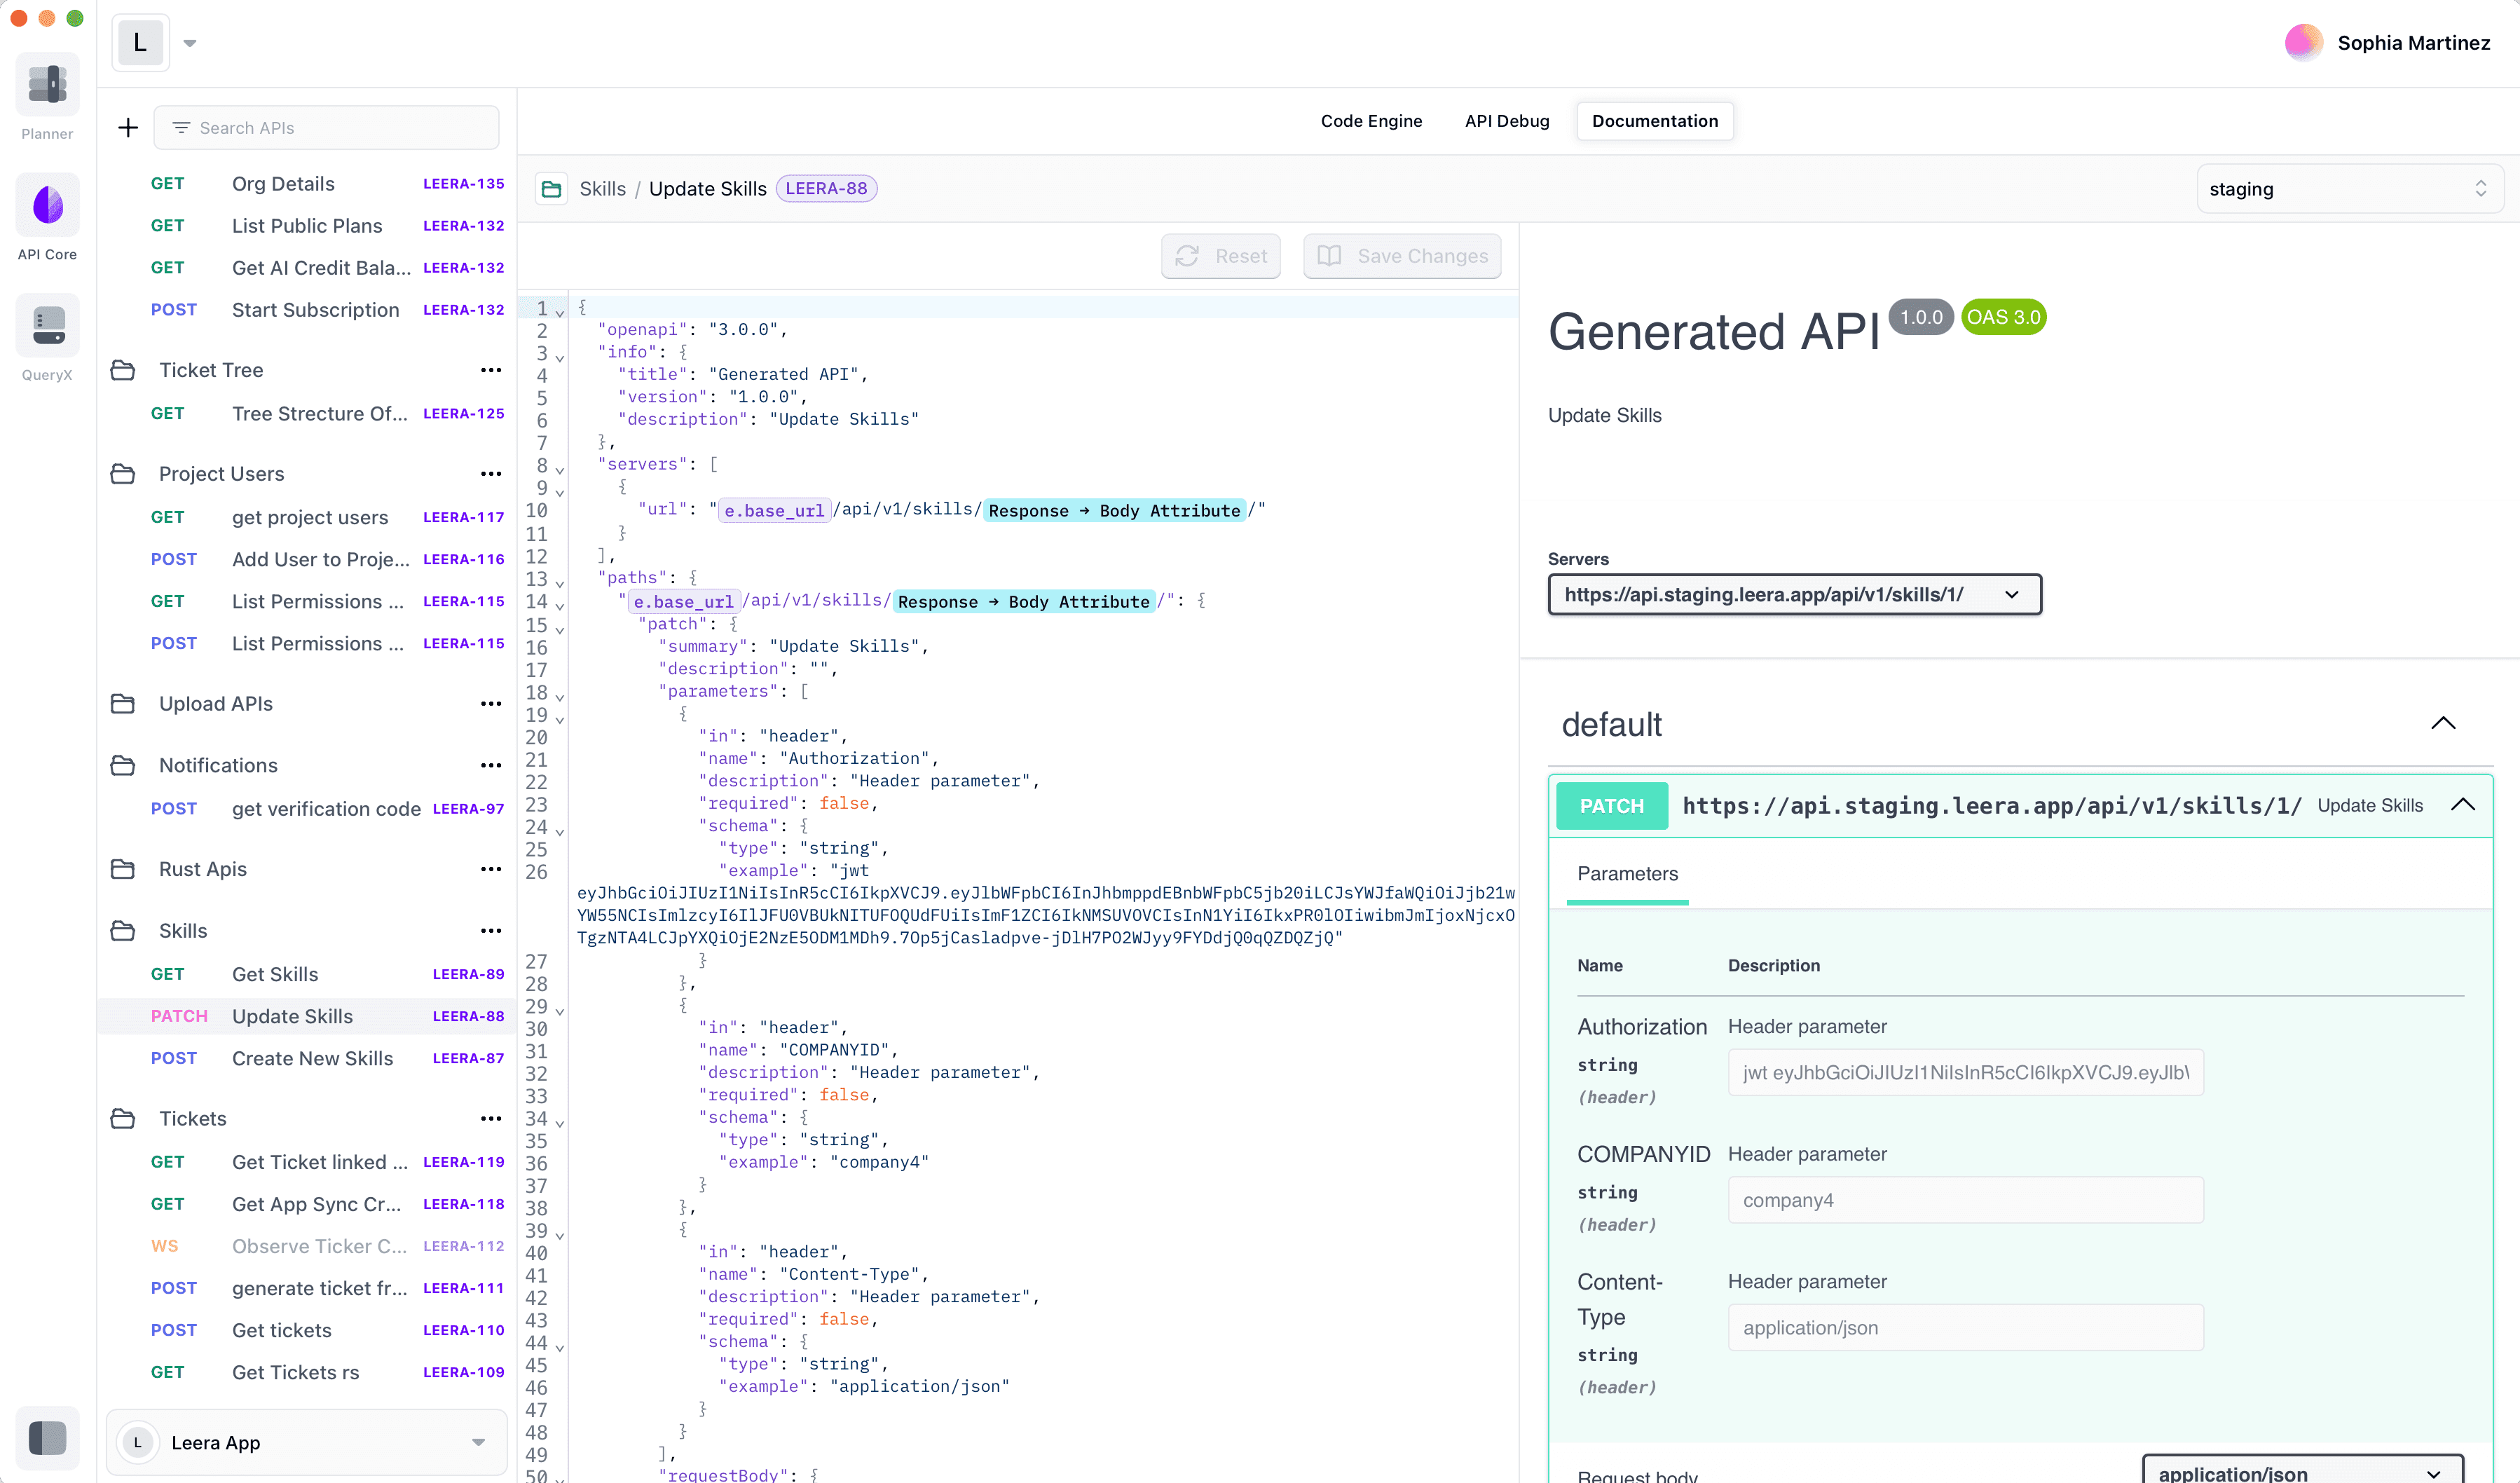The width and height of the screenshot is (2520, 1483).
Task: Click Upload APIs folder icon
Action: 123,704
